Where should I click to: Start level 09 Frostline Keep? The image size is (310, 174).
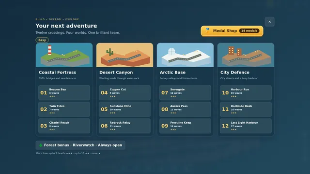click(x=185, y=126)
